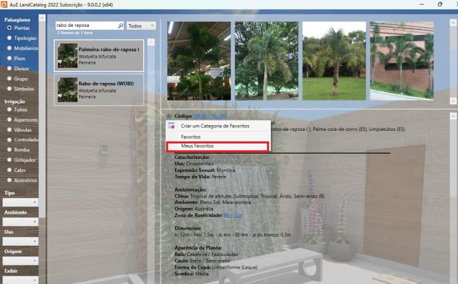Choose Criar um Categoria de Favoritos menu item

[x=218, y=126]
